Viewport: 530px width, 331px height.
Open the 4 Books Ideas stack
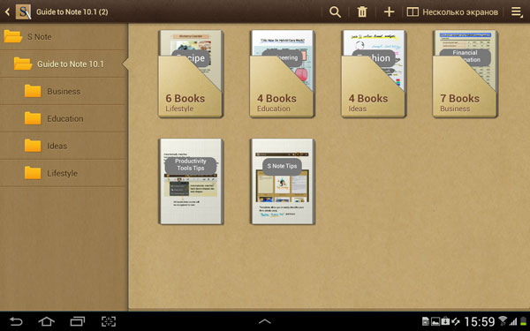pyautogui.click(x=374, y=74)
